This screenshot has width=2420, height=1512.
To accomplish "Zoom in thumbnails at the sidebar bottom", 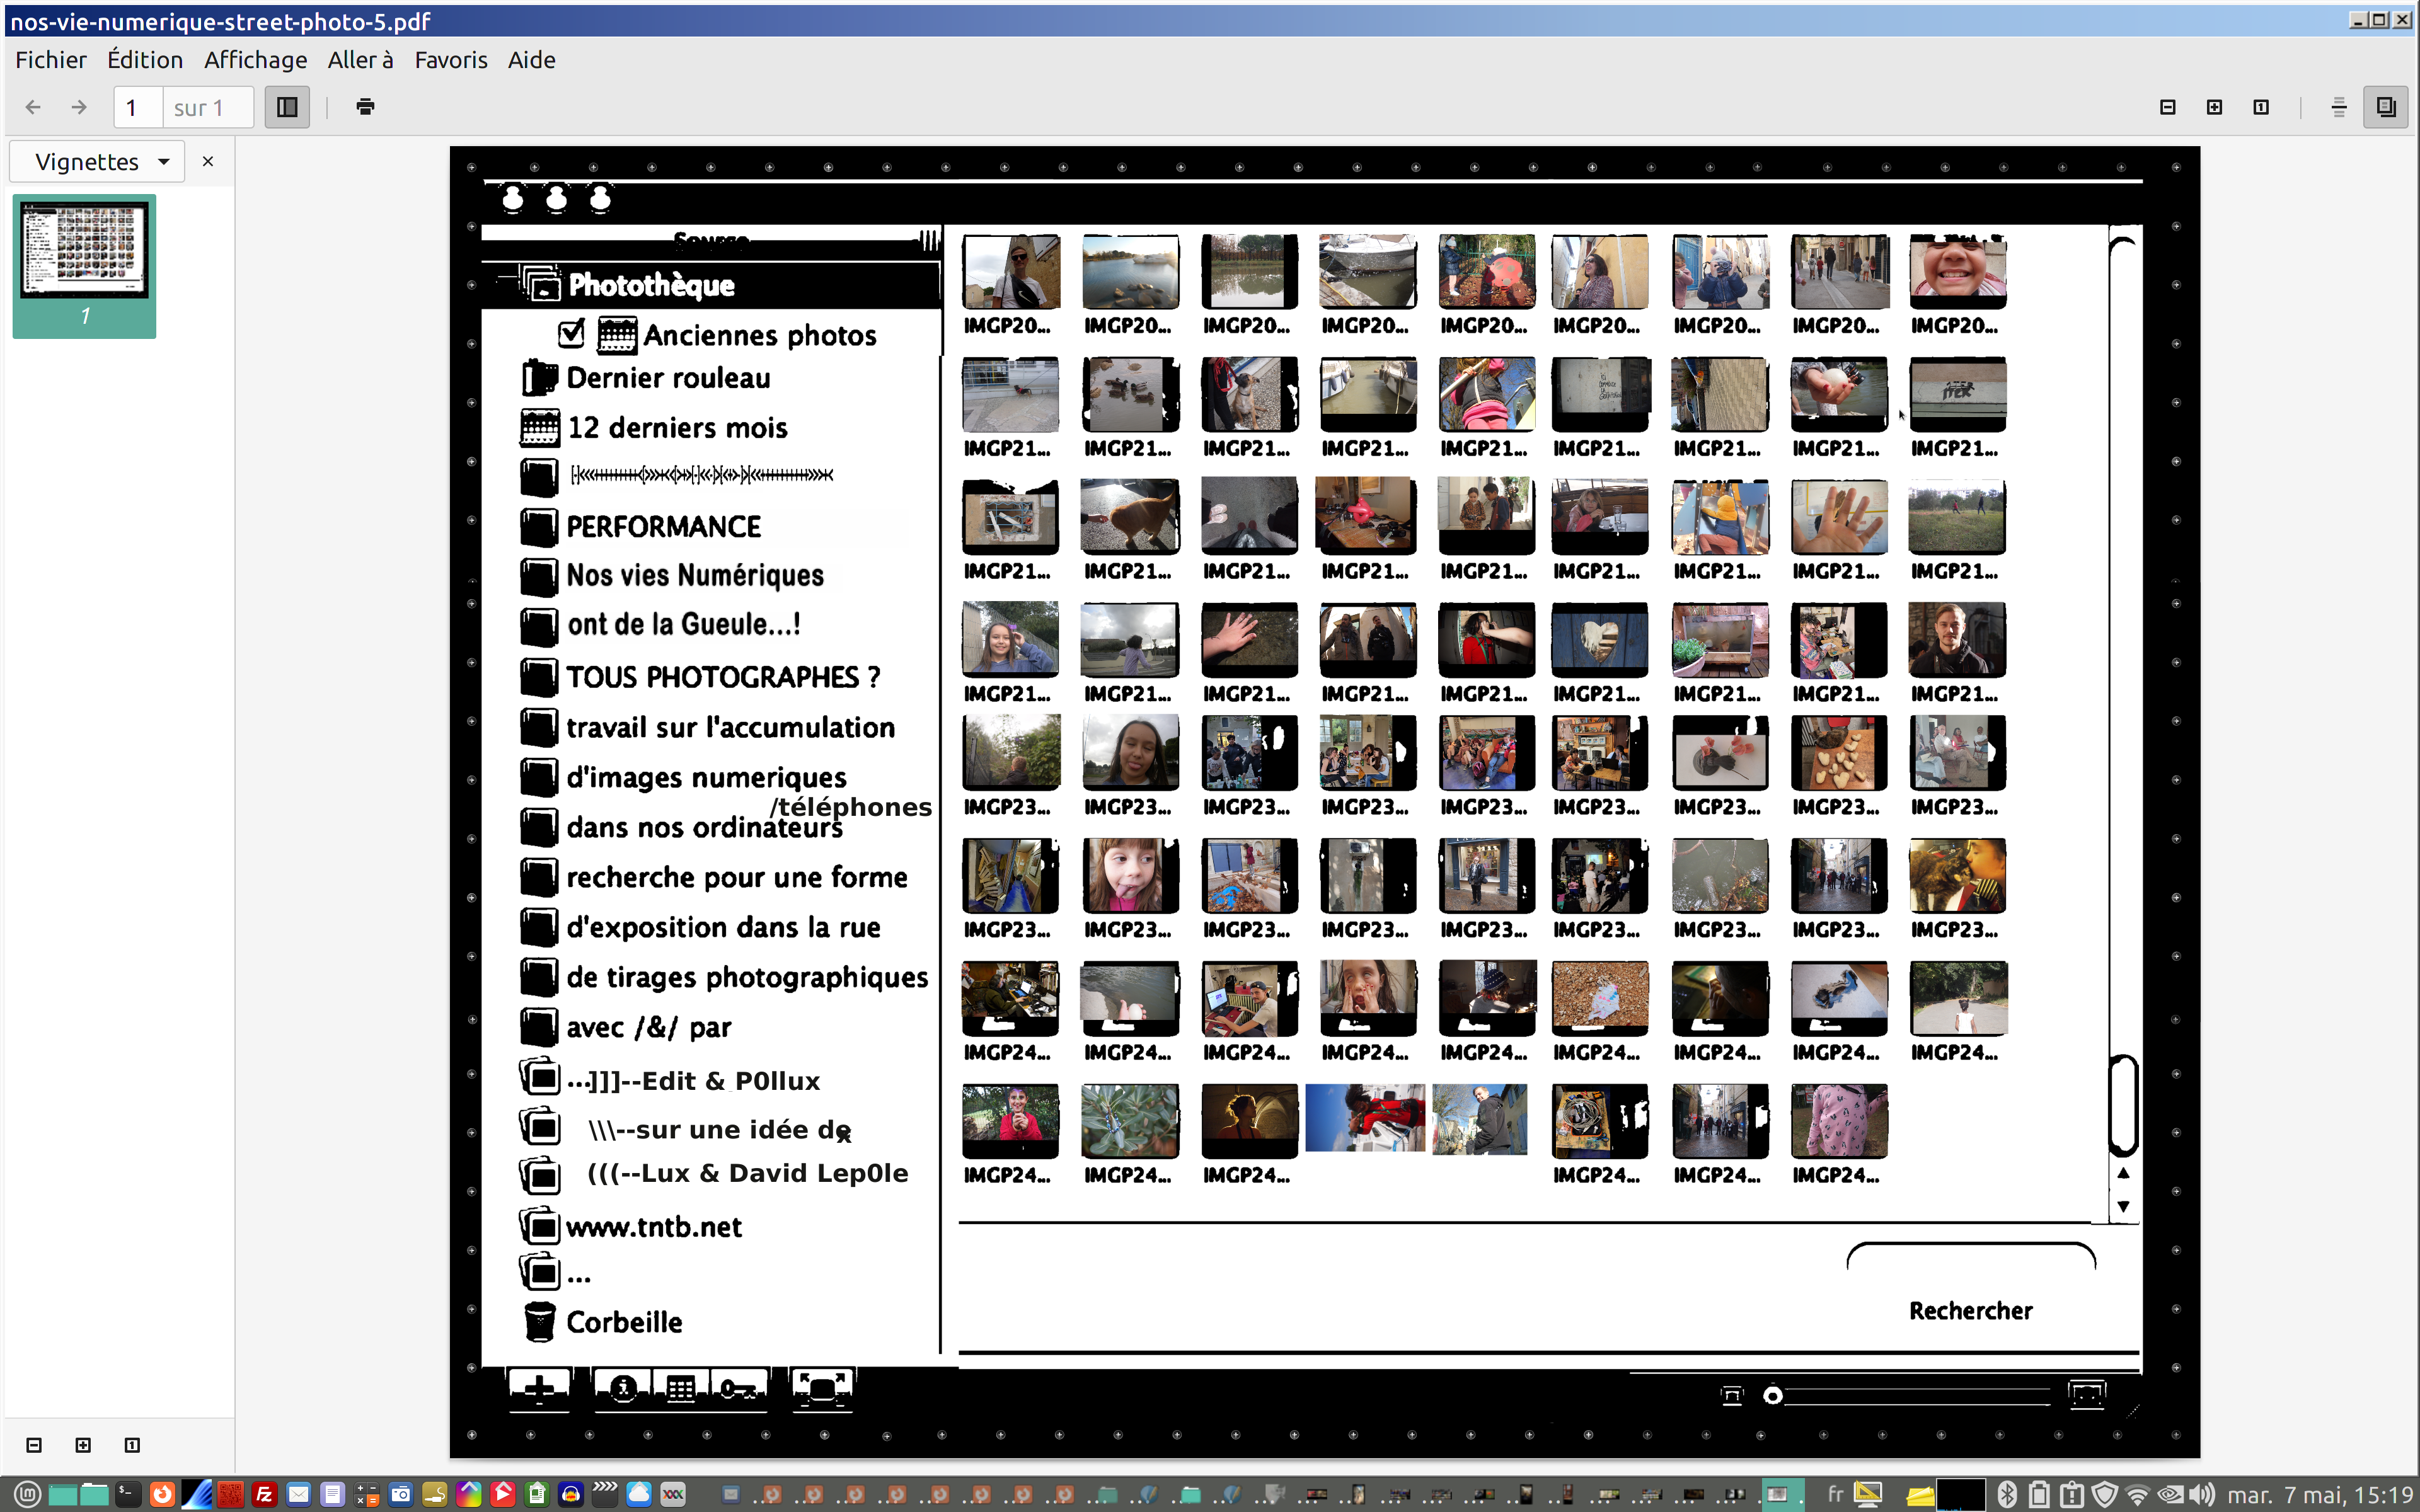I will 83,1445.
